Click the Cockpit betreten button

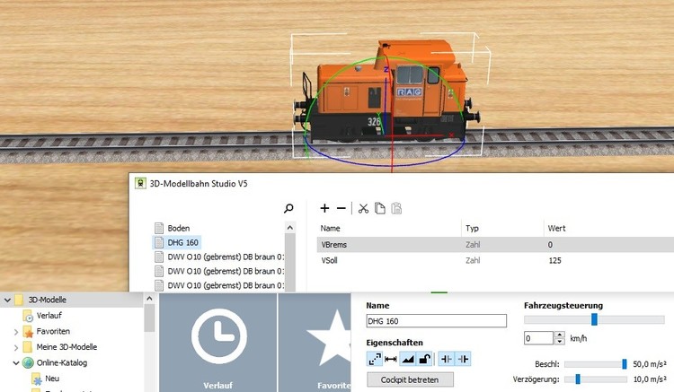pos(410,379)
